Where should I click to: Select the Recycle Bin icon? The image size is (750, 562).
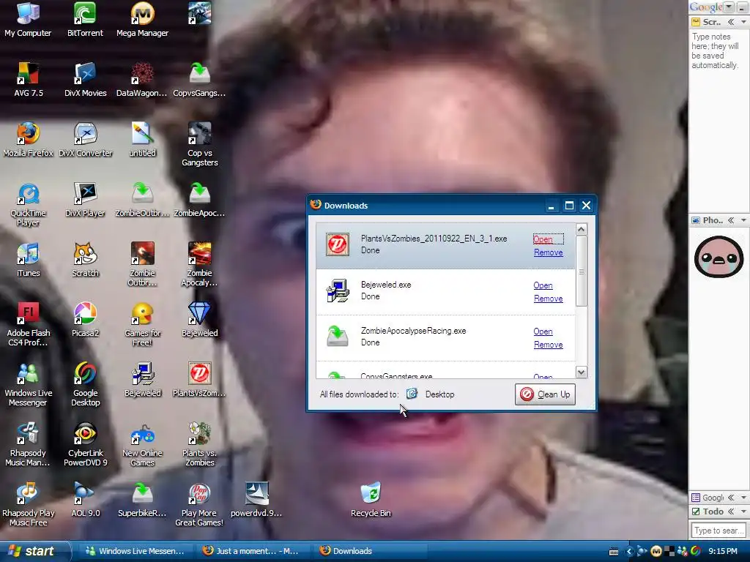[x=371, y=500]
